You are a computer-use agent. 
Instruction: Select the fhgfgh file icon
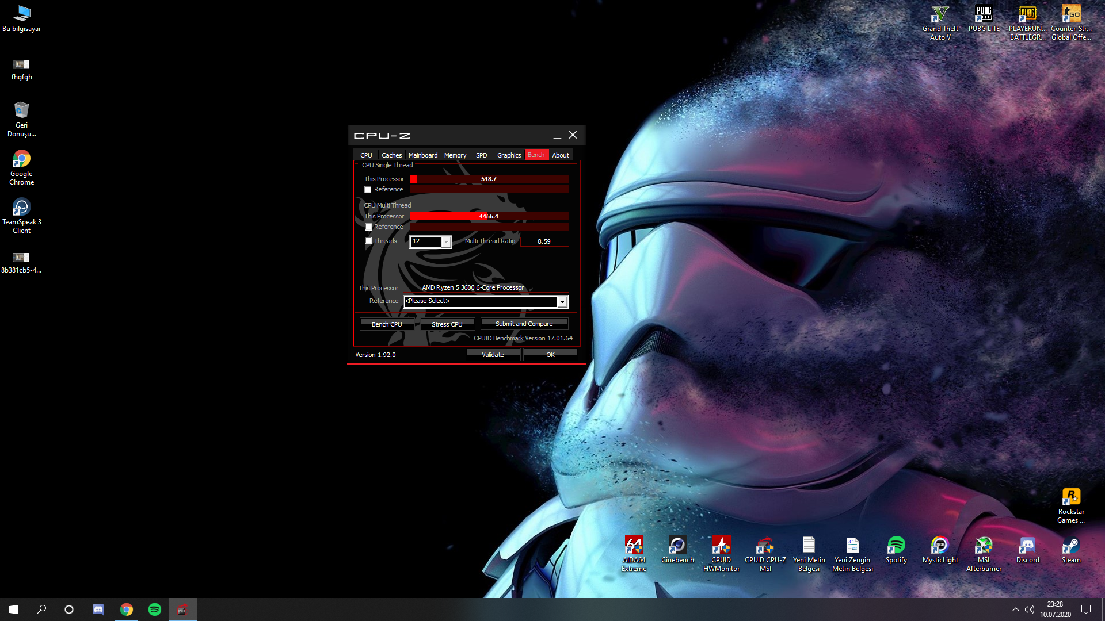click(x=21, y=69)
